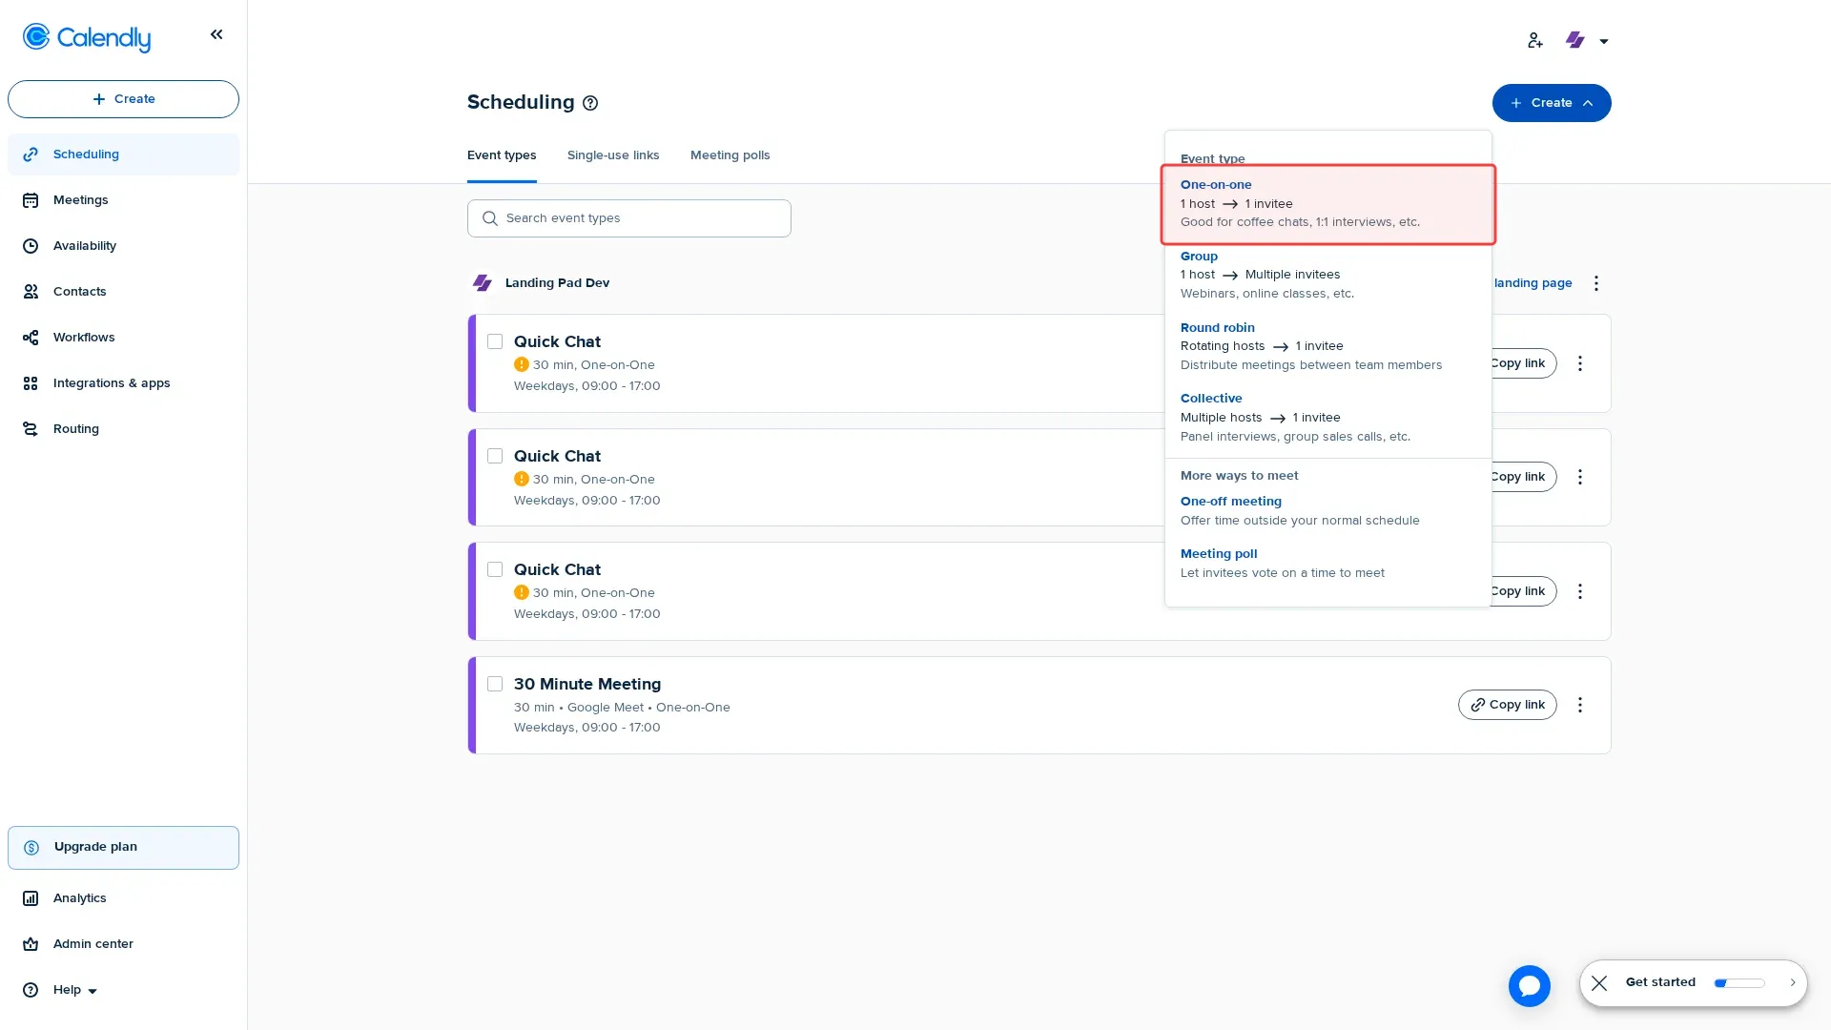
Task: Check the checkbox on the first Quick Chat
Action: pyautogui.click(x=495, y=340)
